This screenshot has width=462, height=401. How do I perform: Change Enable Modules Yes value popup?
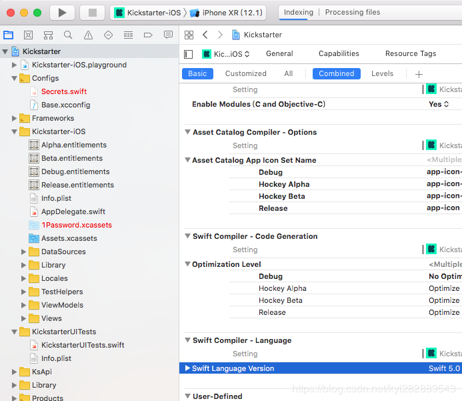[439, 104]
